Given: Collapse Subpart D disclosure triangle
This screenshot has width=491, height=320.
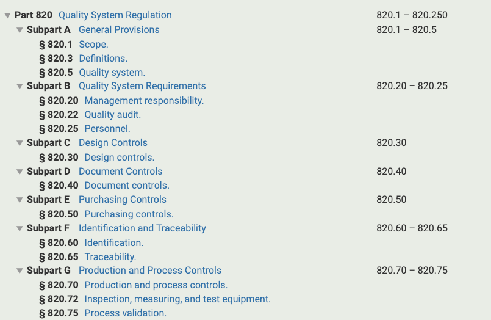Looking at the screenshot, I should coord(20,172).
